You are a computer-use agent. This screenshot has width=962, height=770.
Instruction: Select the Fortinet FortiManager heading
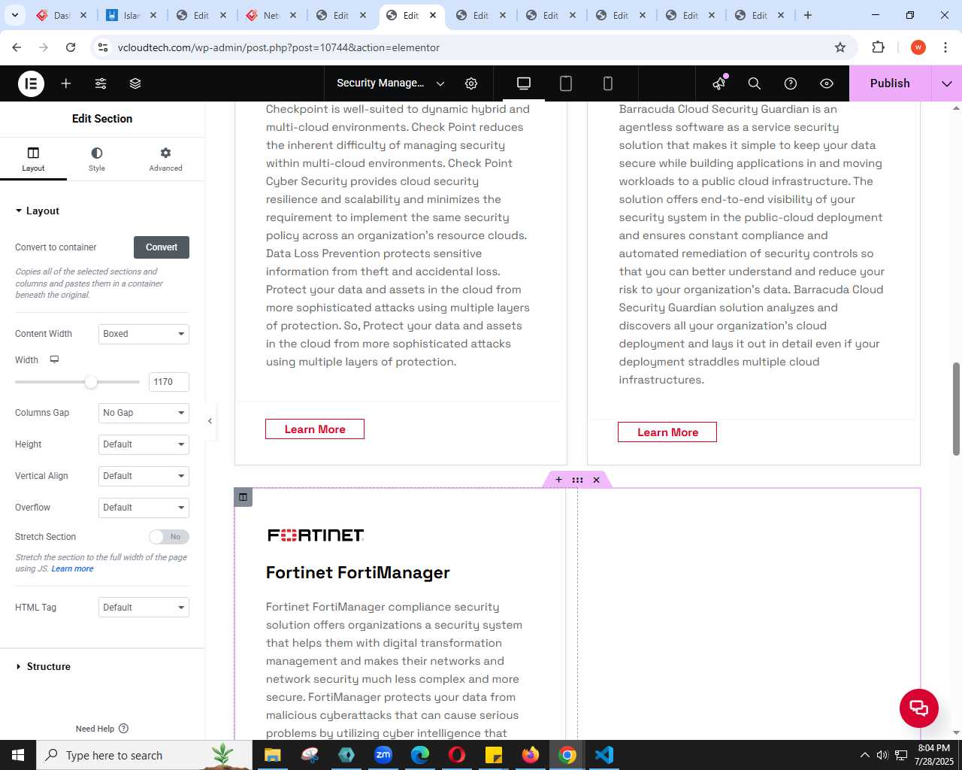pos(358,572)
